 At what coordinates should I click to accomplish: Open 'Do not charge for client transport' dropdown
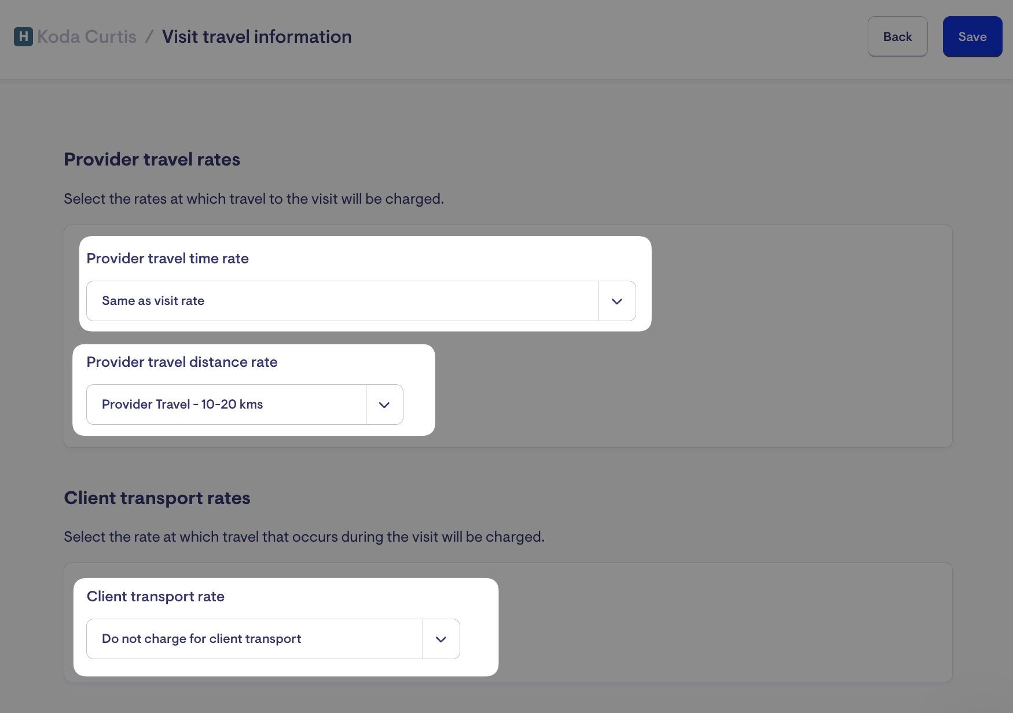pyautogui.click(x=255, y=639)
